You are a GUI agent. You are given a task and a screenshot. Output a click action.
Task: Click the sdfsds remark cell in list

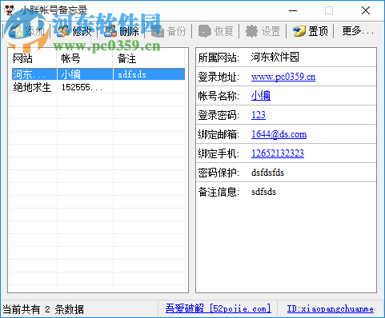[149, 74]
